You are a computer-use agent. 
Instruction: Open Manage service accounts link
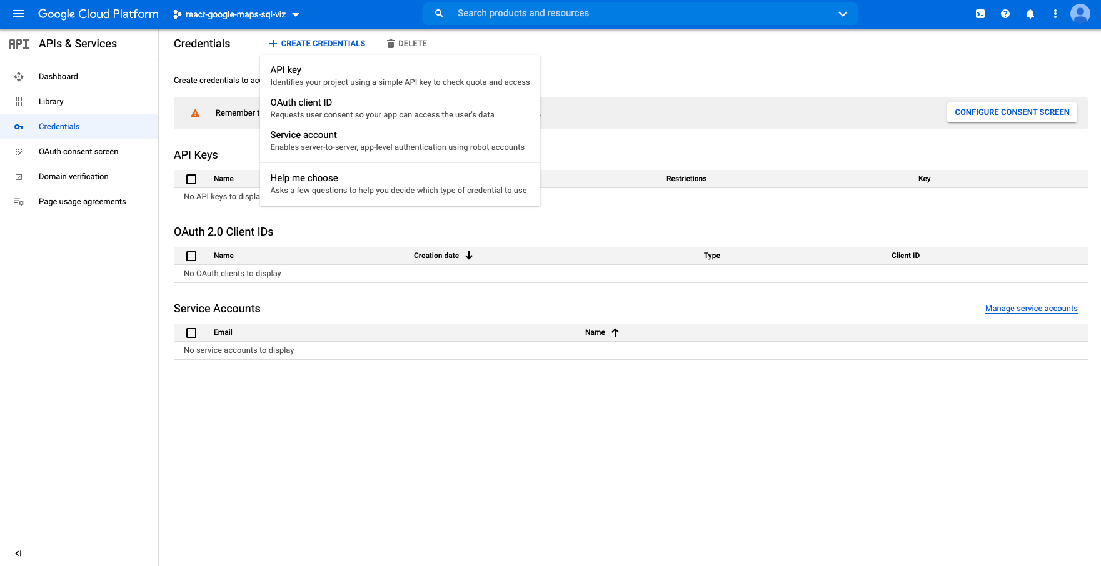coord(1032,309)
